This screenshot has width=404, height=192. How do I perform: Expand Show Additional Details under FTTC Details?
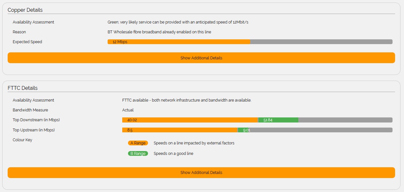(x=201, y=173)
